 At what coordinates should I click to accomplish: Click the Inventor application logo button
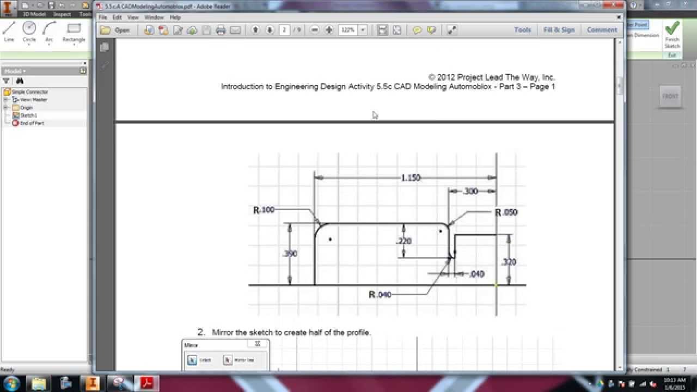point(8,8)
